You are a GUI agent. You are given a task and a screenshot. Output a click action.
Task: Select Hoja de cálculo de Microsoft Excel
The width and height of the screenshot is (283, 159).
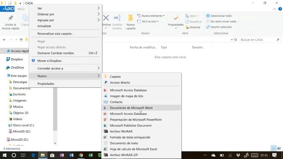pos(141,149)
